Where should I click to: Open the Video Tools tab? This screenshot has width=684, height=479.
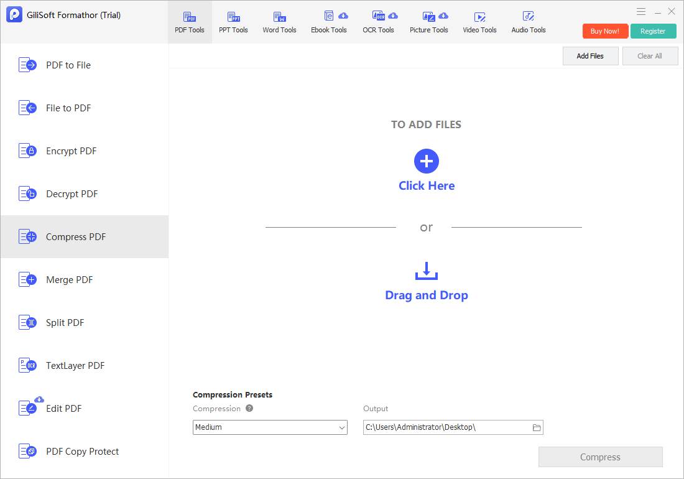[x=479, y=22]
